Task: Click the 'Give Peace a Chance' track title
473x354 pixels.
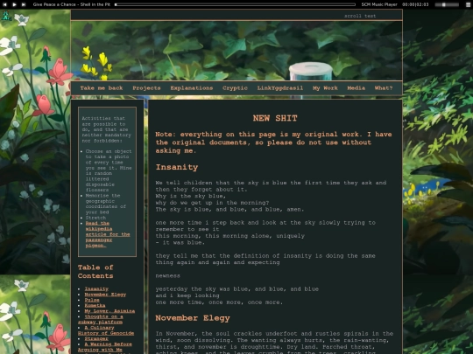Action: 72,4
